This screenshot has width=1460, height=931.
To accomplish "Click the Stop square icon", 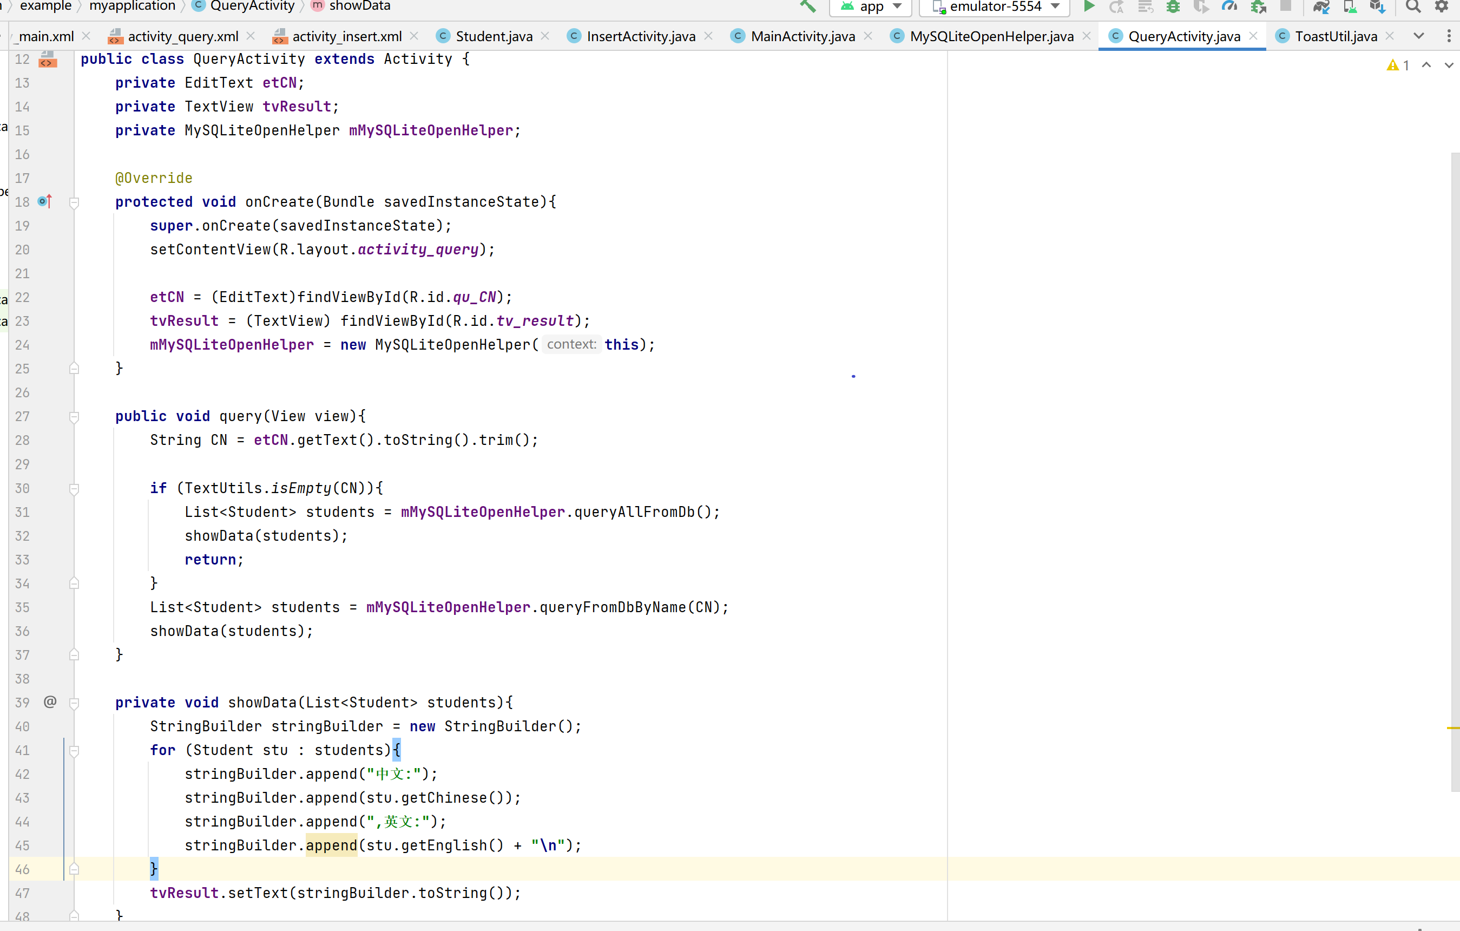I will (1285, 6).
